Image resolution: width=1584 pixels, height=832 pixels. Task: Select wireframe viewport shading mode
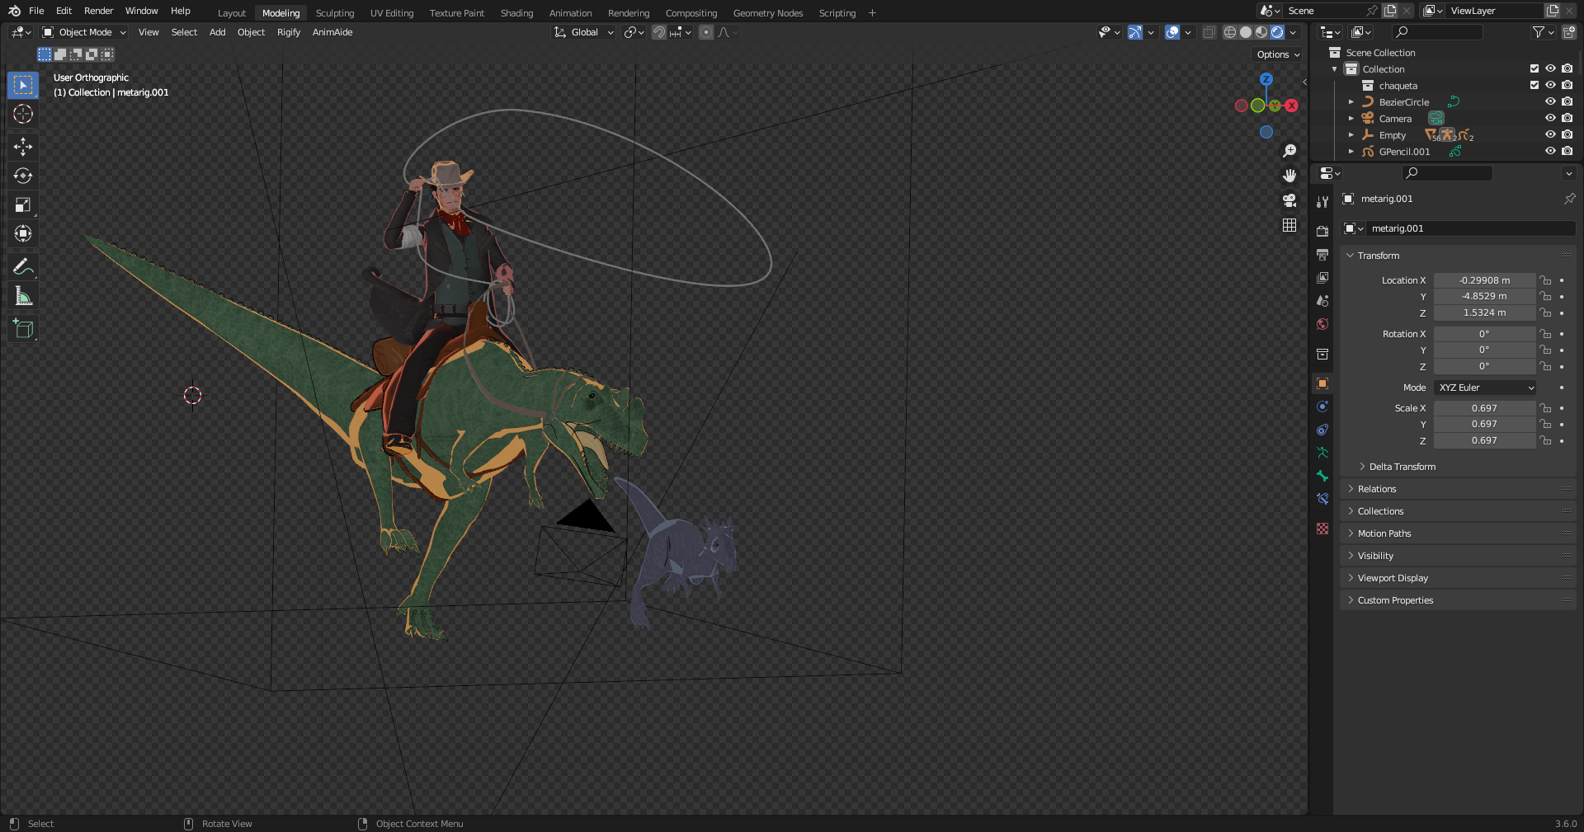tap(1230, 32)
